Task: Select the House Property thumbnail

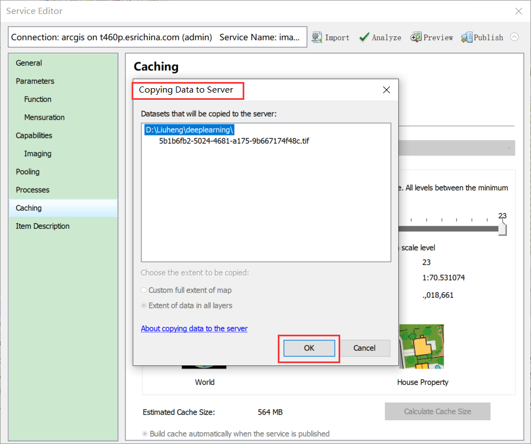Action: [422, 346]
